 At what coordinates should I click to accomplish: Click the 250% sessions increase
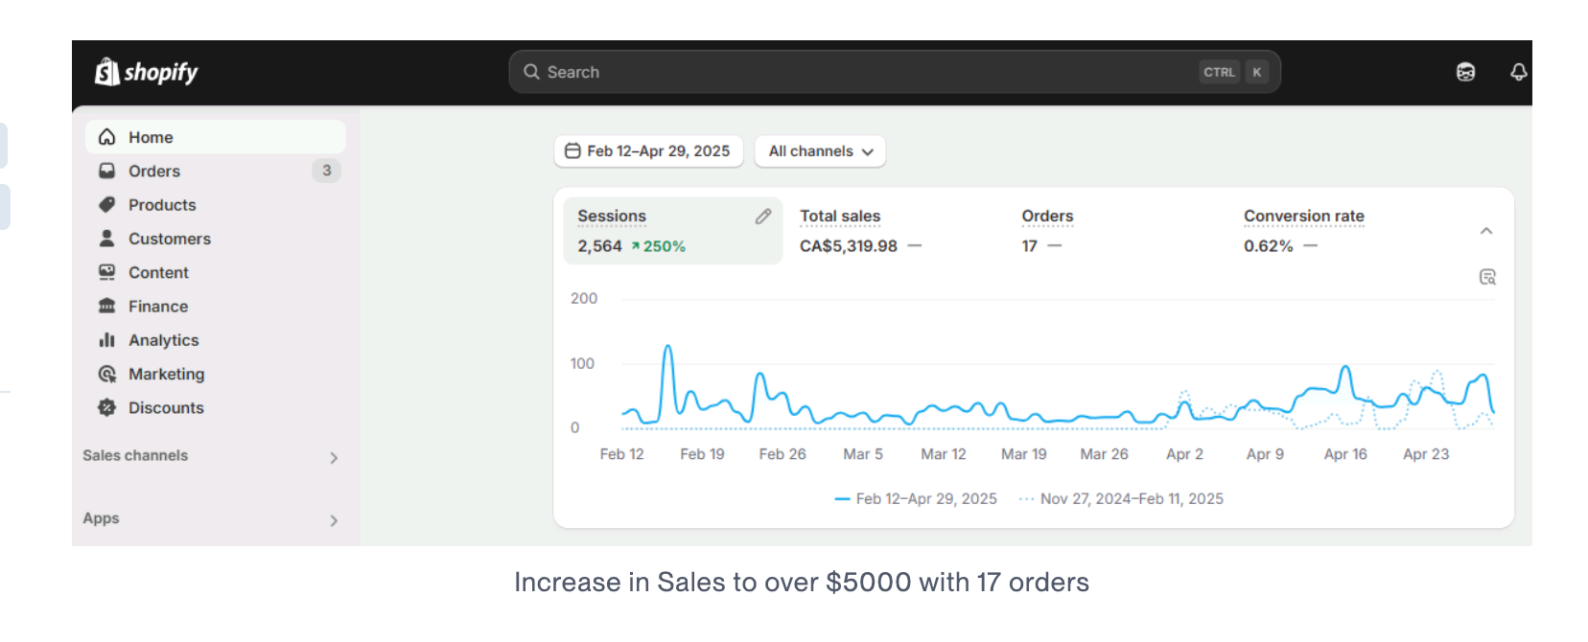pyautogui.click(x=658, y=246)
